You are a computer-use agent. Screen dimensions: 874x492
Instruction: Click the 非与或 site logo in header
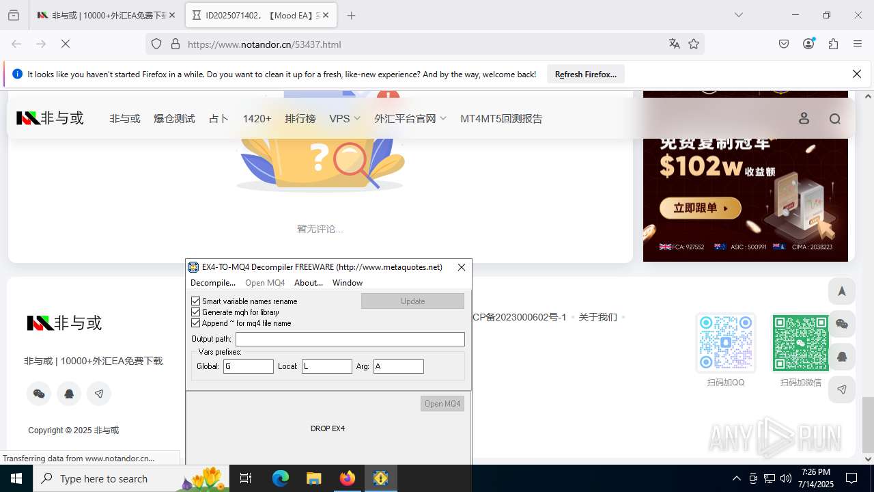(x=50, y=118)
